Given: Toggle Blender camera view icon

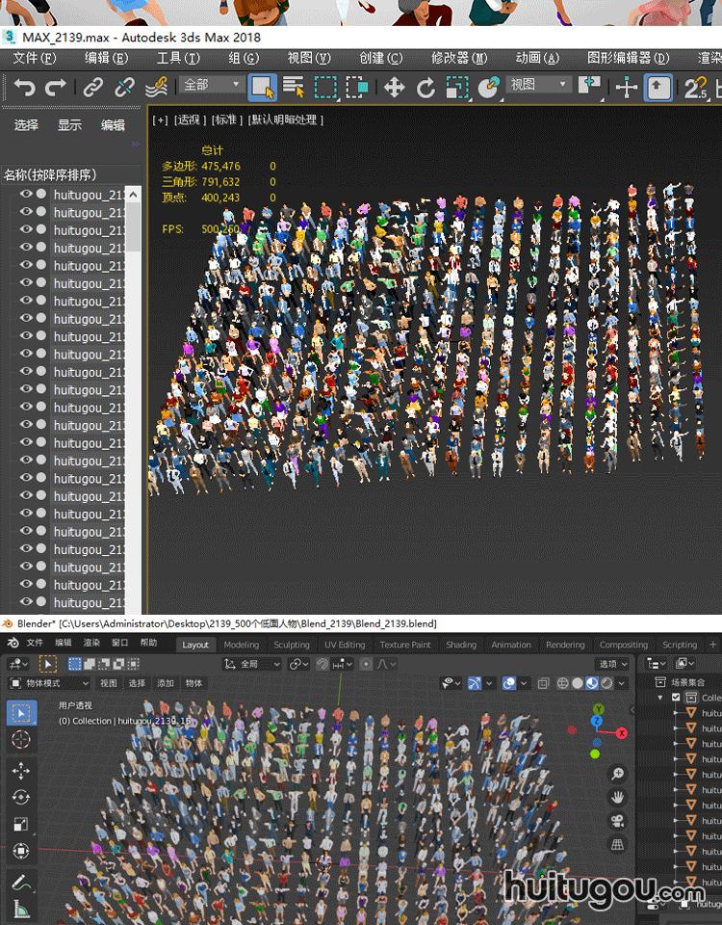Looking at the screenshot, I should 617,821.
